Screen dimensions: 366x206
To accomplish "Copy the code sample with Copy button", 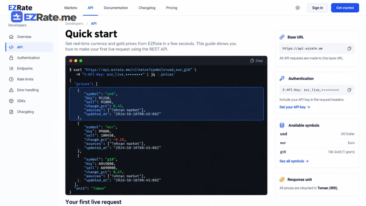I will [x=257, y=61].
